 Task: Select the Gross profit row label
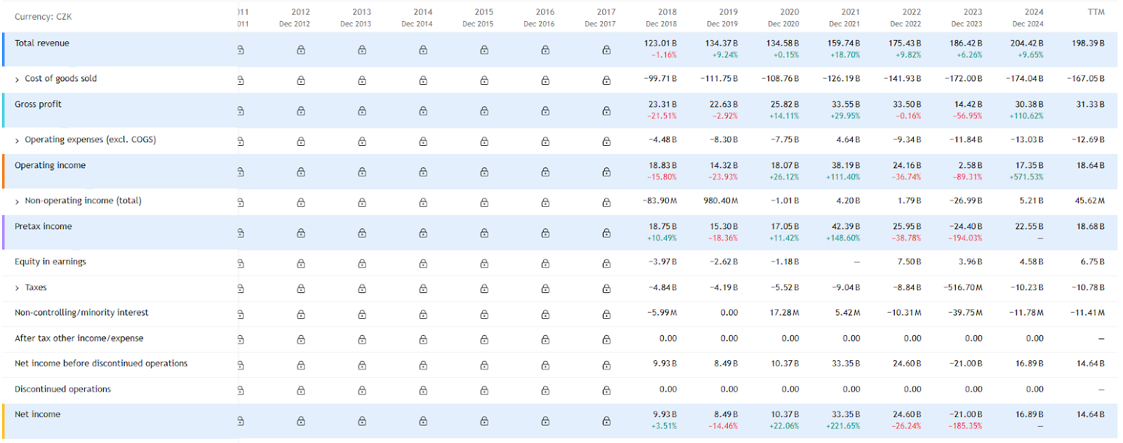(38, 104)
